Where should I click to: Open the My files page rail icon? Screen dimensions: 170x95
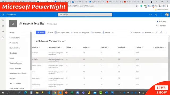[3, 37]
